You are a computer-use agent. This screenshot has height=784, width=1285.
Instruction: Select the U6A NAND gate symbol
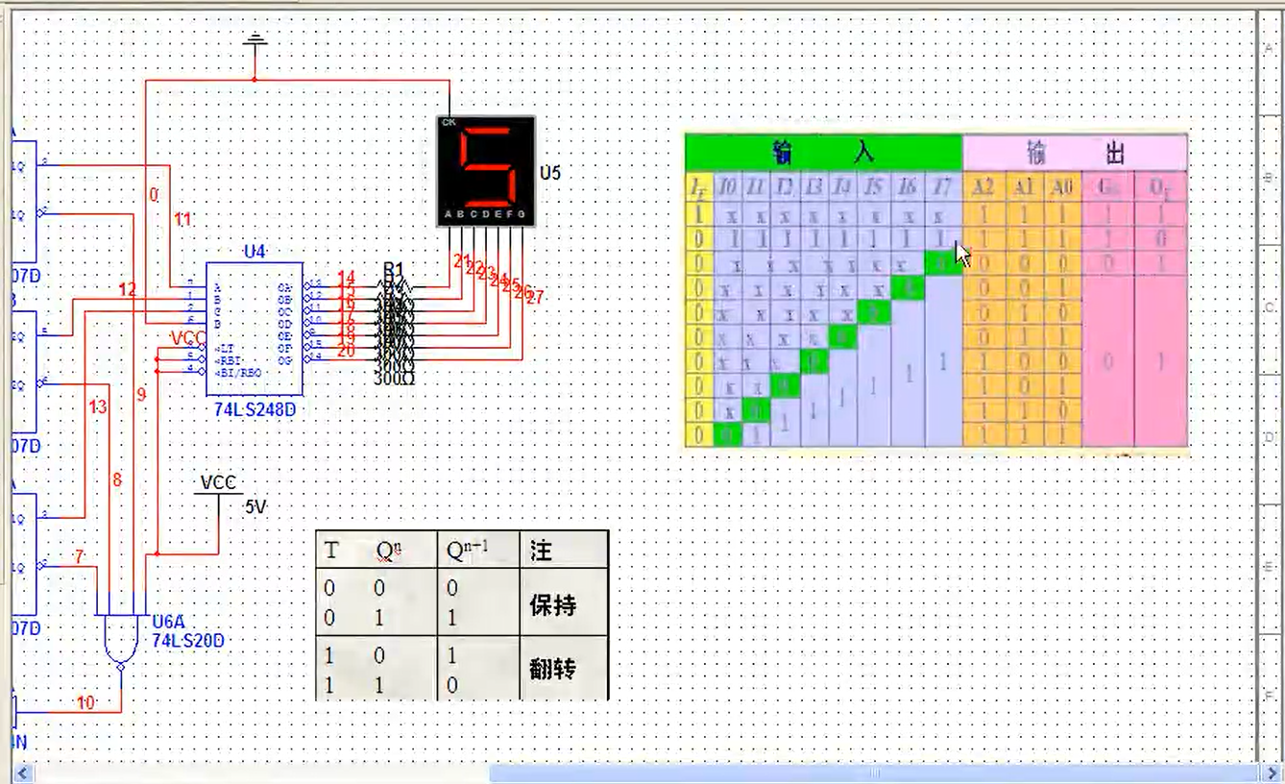[122, 641]
